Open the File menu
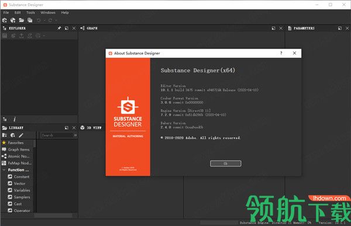The width and height of the screenshot is (351, 226). tap(6, 12)
